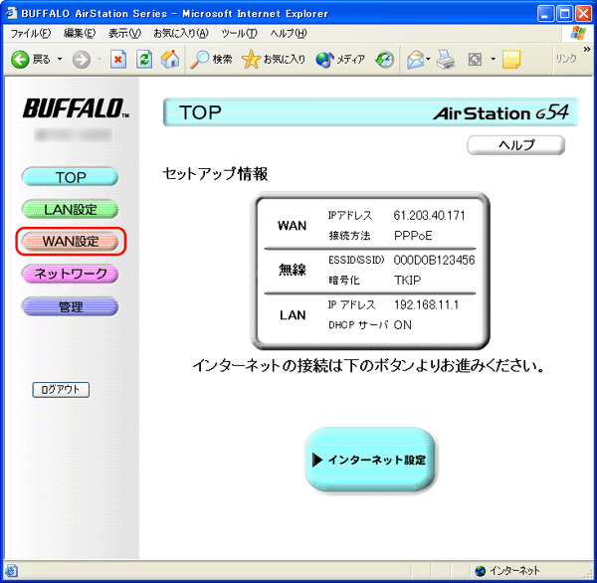The image size is (597, 583).
Task: Click the Windows flag logo in menu bar
Action: tap(578, 34)
